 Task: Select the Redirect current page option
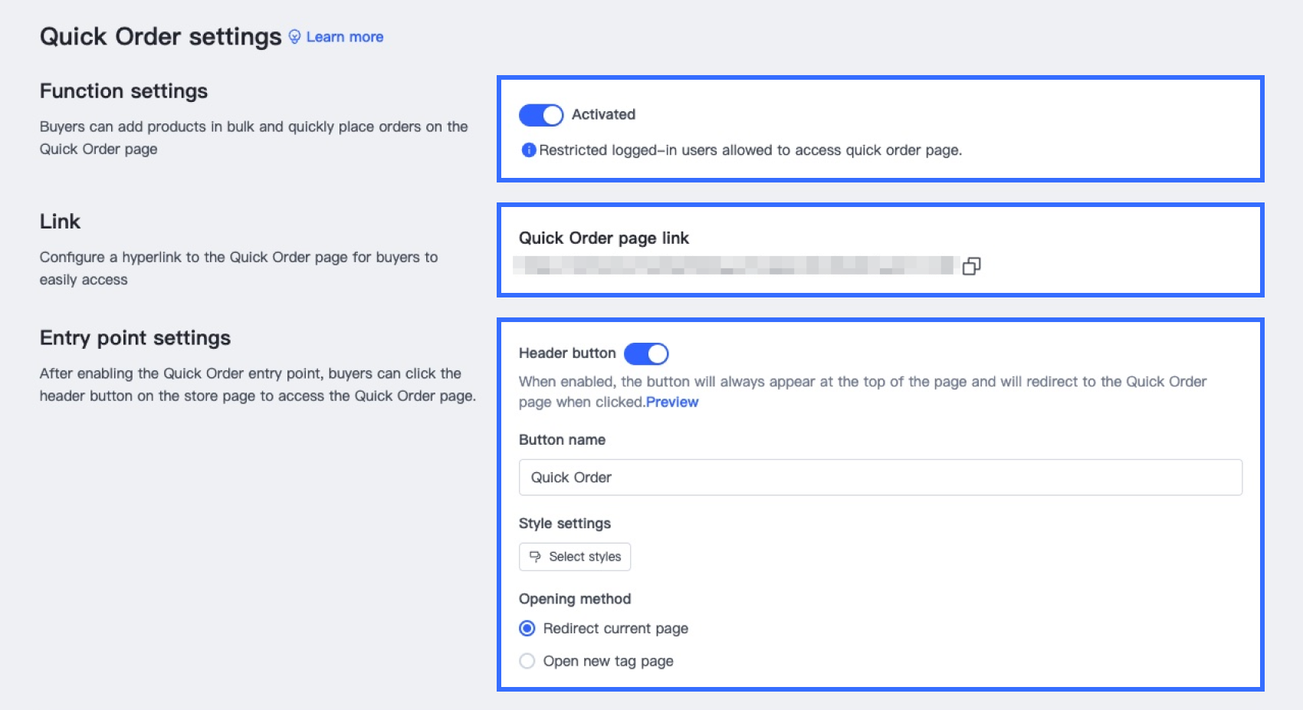tap(527, 629)
